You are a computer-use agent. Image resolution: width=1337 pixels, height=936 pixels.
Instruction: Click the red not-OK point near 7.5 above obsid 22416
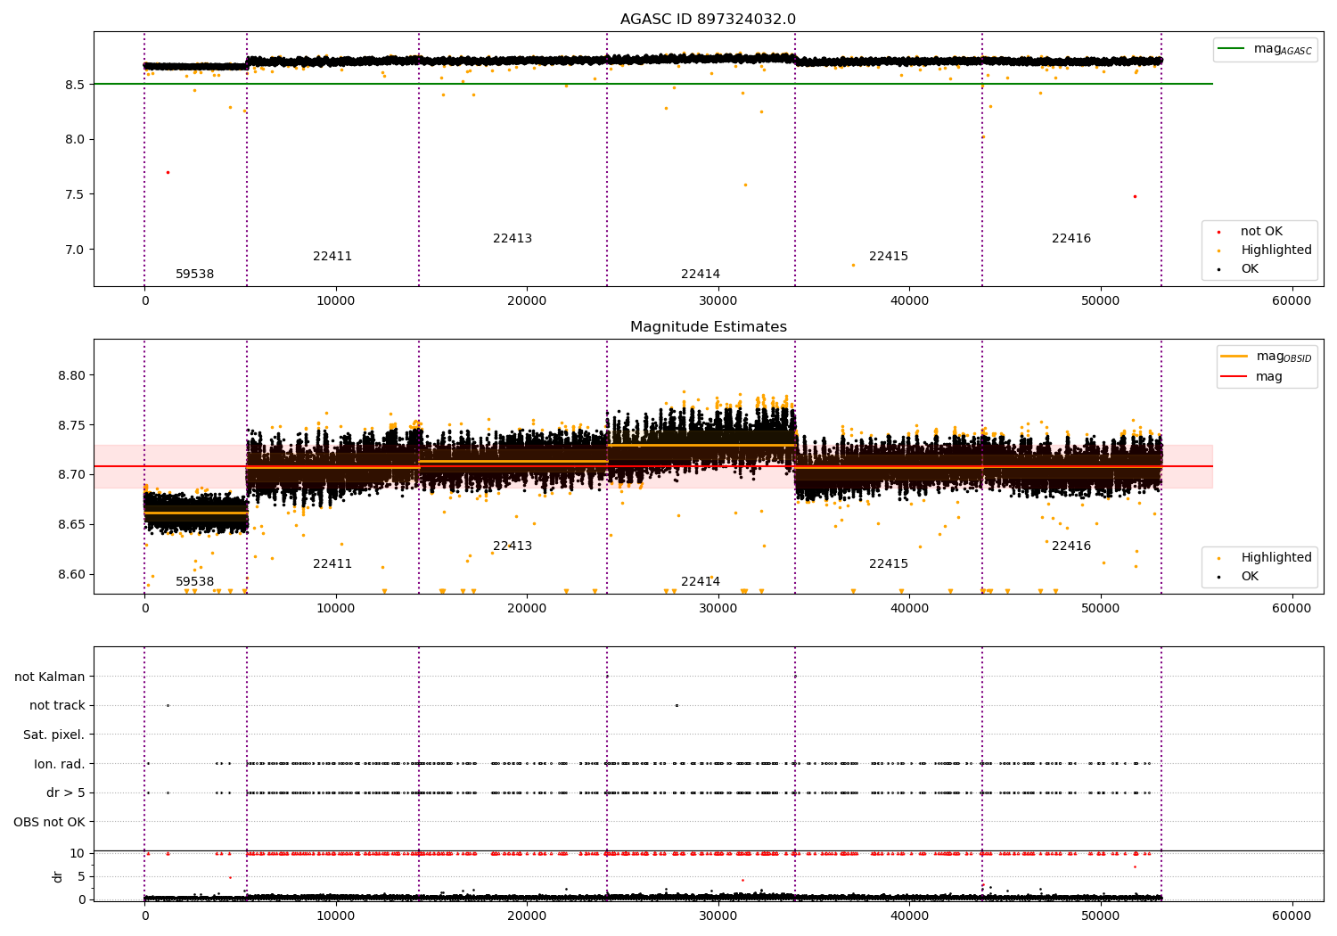[x=1135, y=196]
